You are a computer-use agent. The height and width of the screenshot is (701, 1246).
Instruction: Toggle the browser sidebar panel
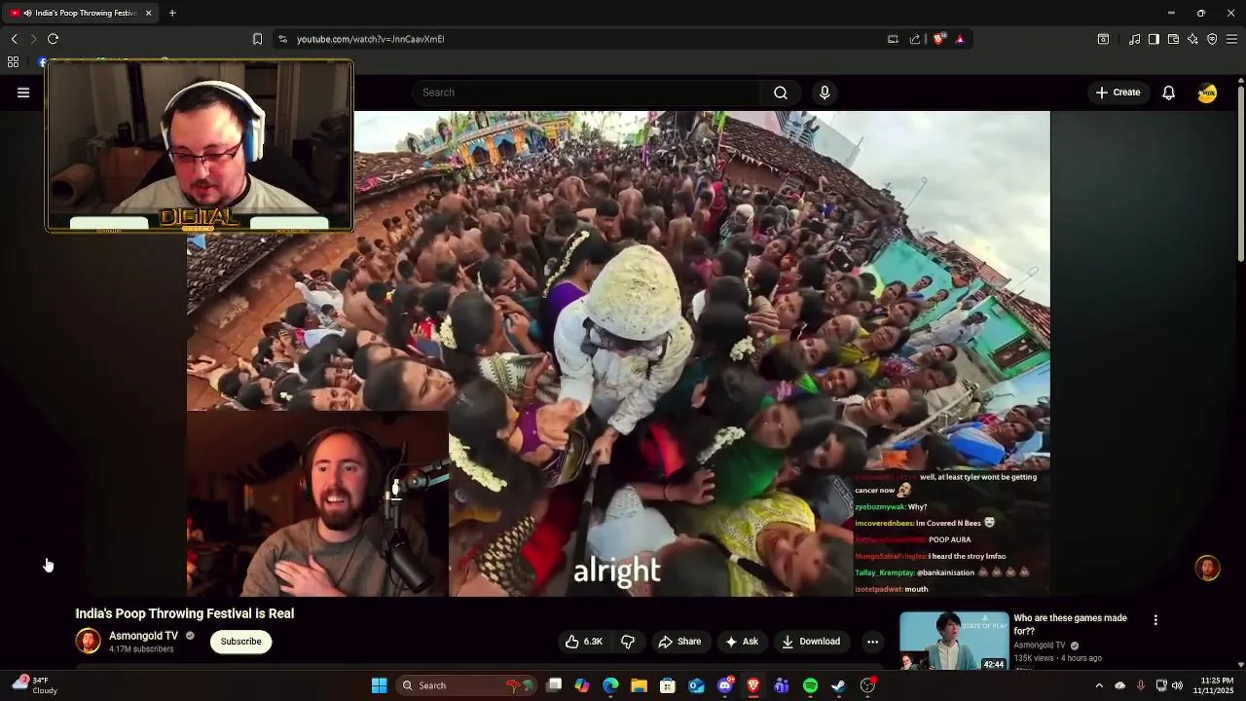[1154, 39]
